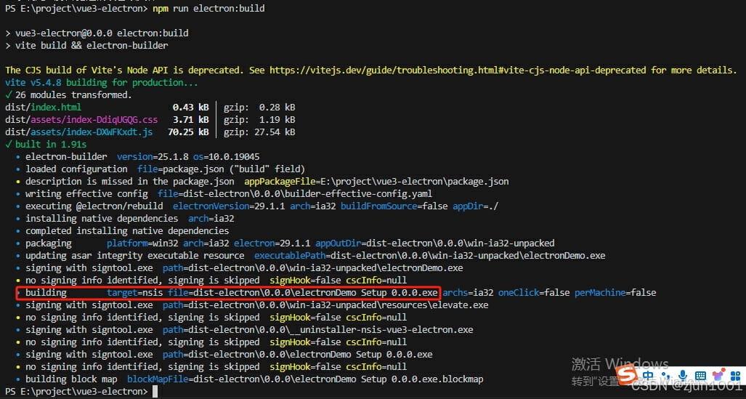This screenshot has width=746, height=399.
Task: Click the 'gzip: 27.54 kB' value
Action: coord(259,132)
